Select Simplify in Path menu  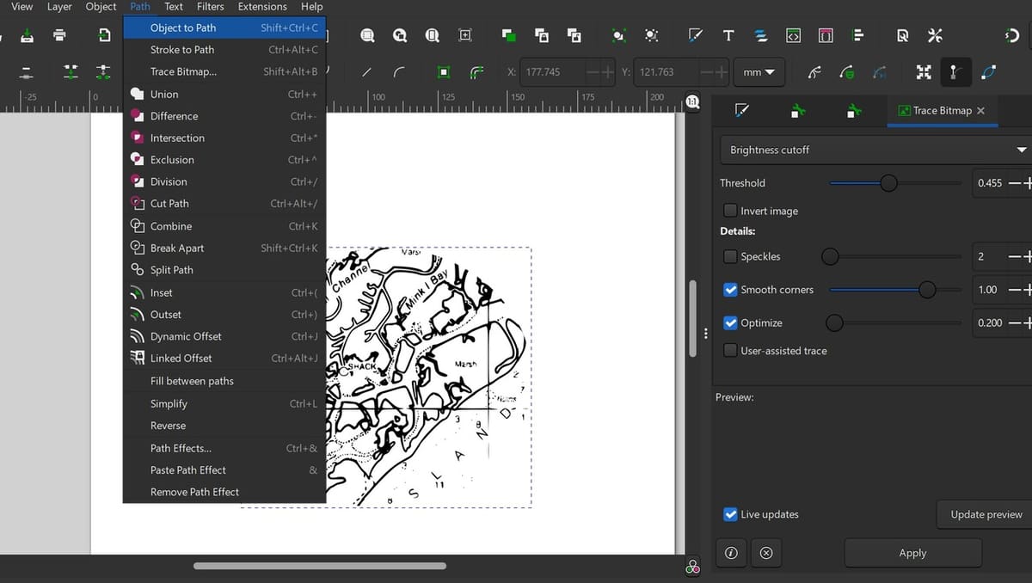click(x=224, y=403)
